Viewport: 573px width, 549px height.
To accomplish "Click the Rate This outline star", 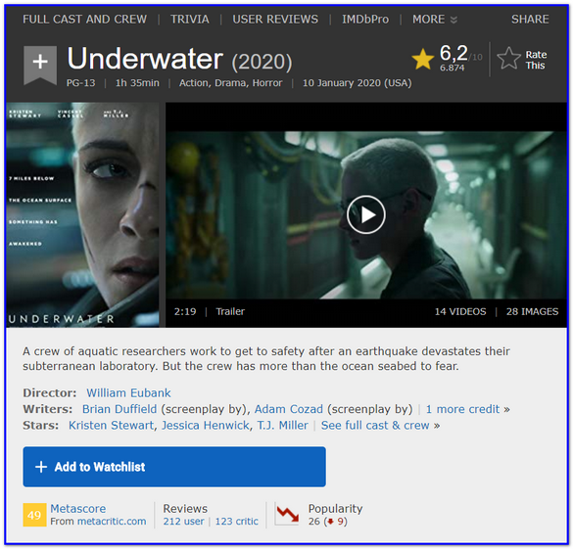I will (508, 59).
